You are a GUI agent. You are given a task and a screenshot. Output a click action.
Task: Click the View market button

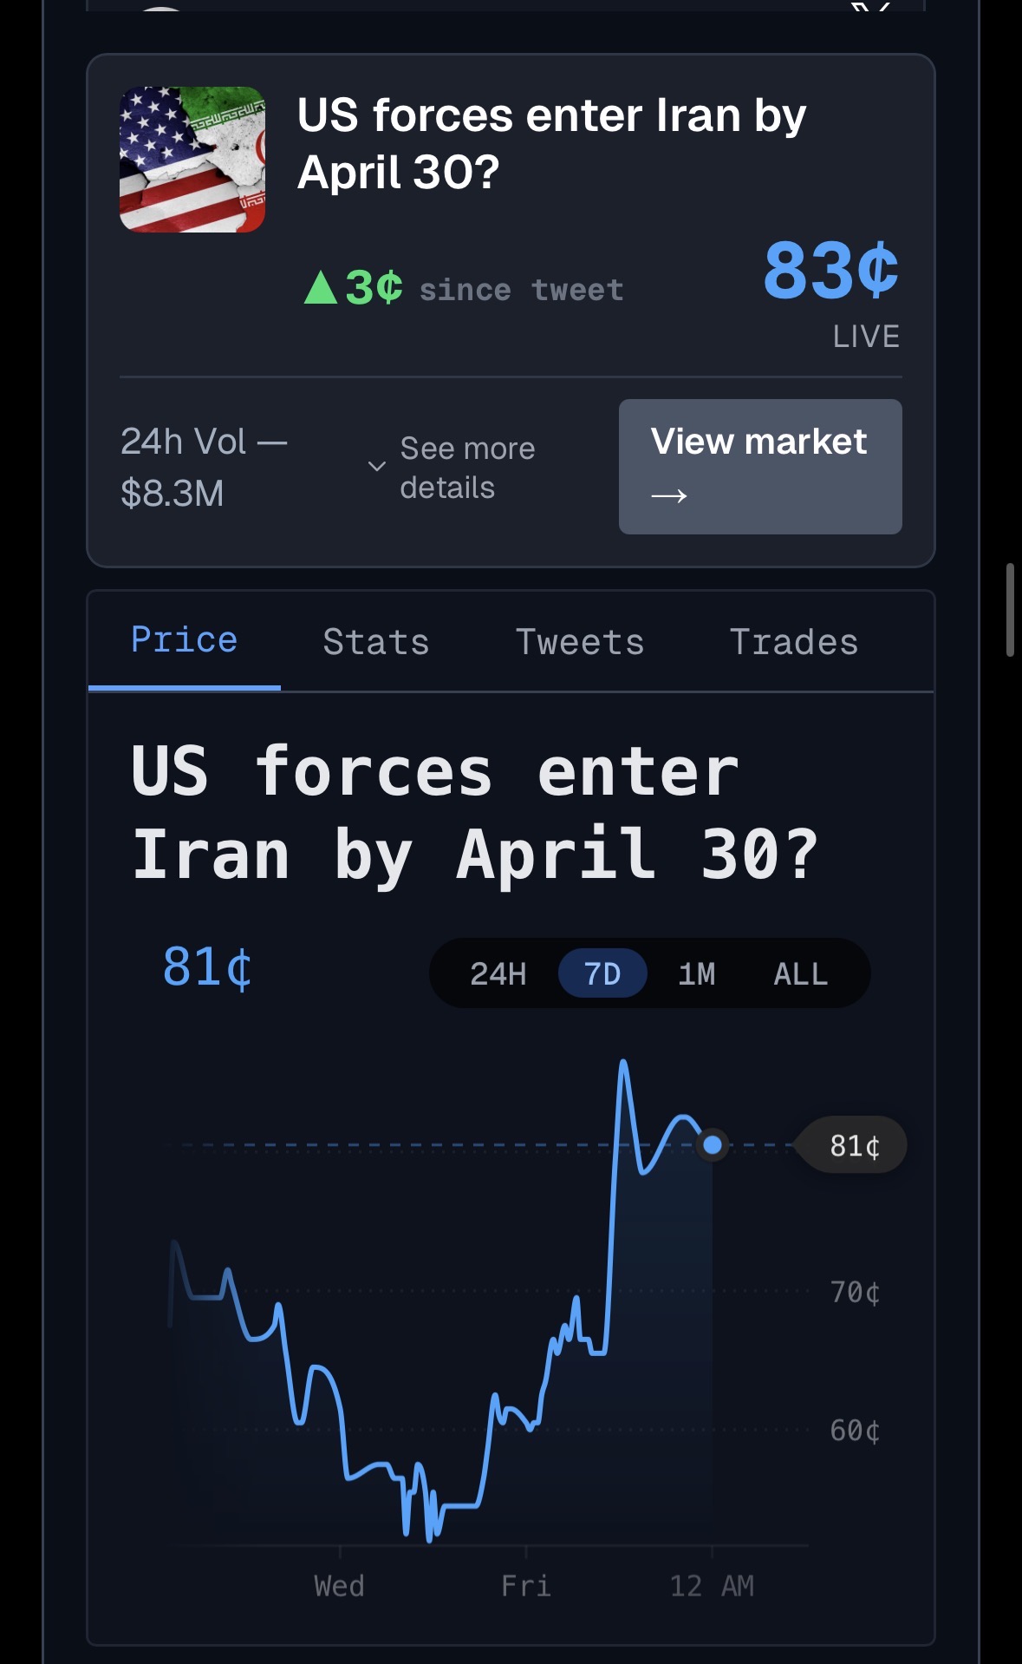[759, 467]
